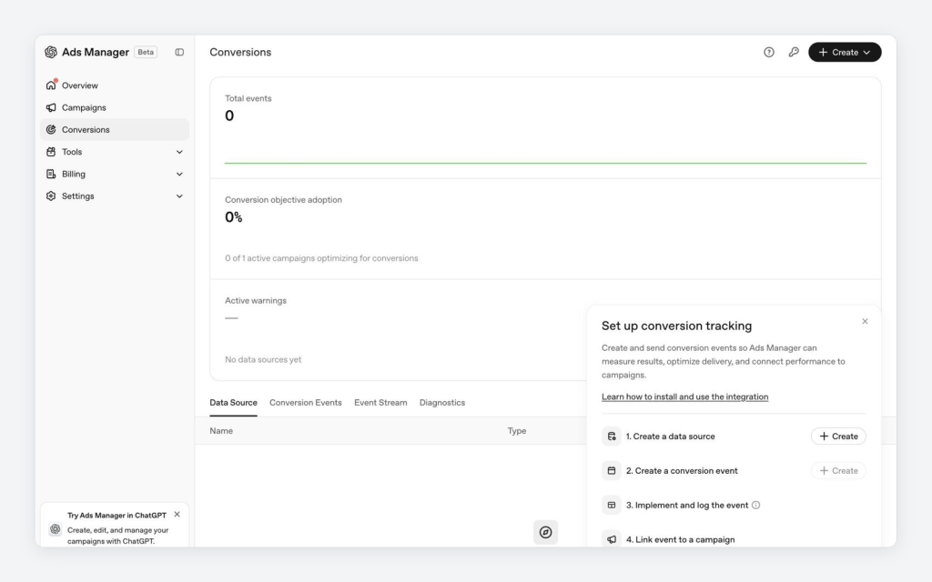Open Learn how to install and use the integration

pos(684,396)
